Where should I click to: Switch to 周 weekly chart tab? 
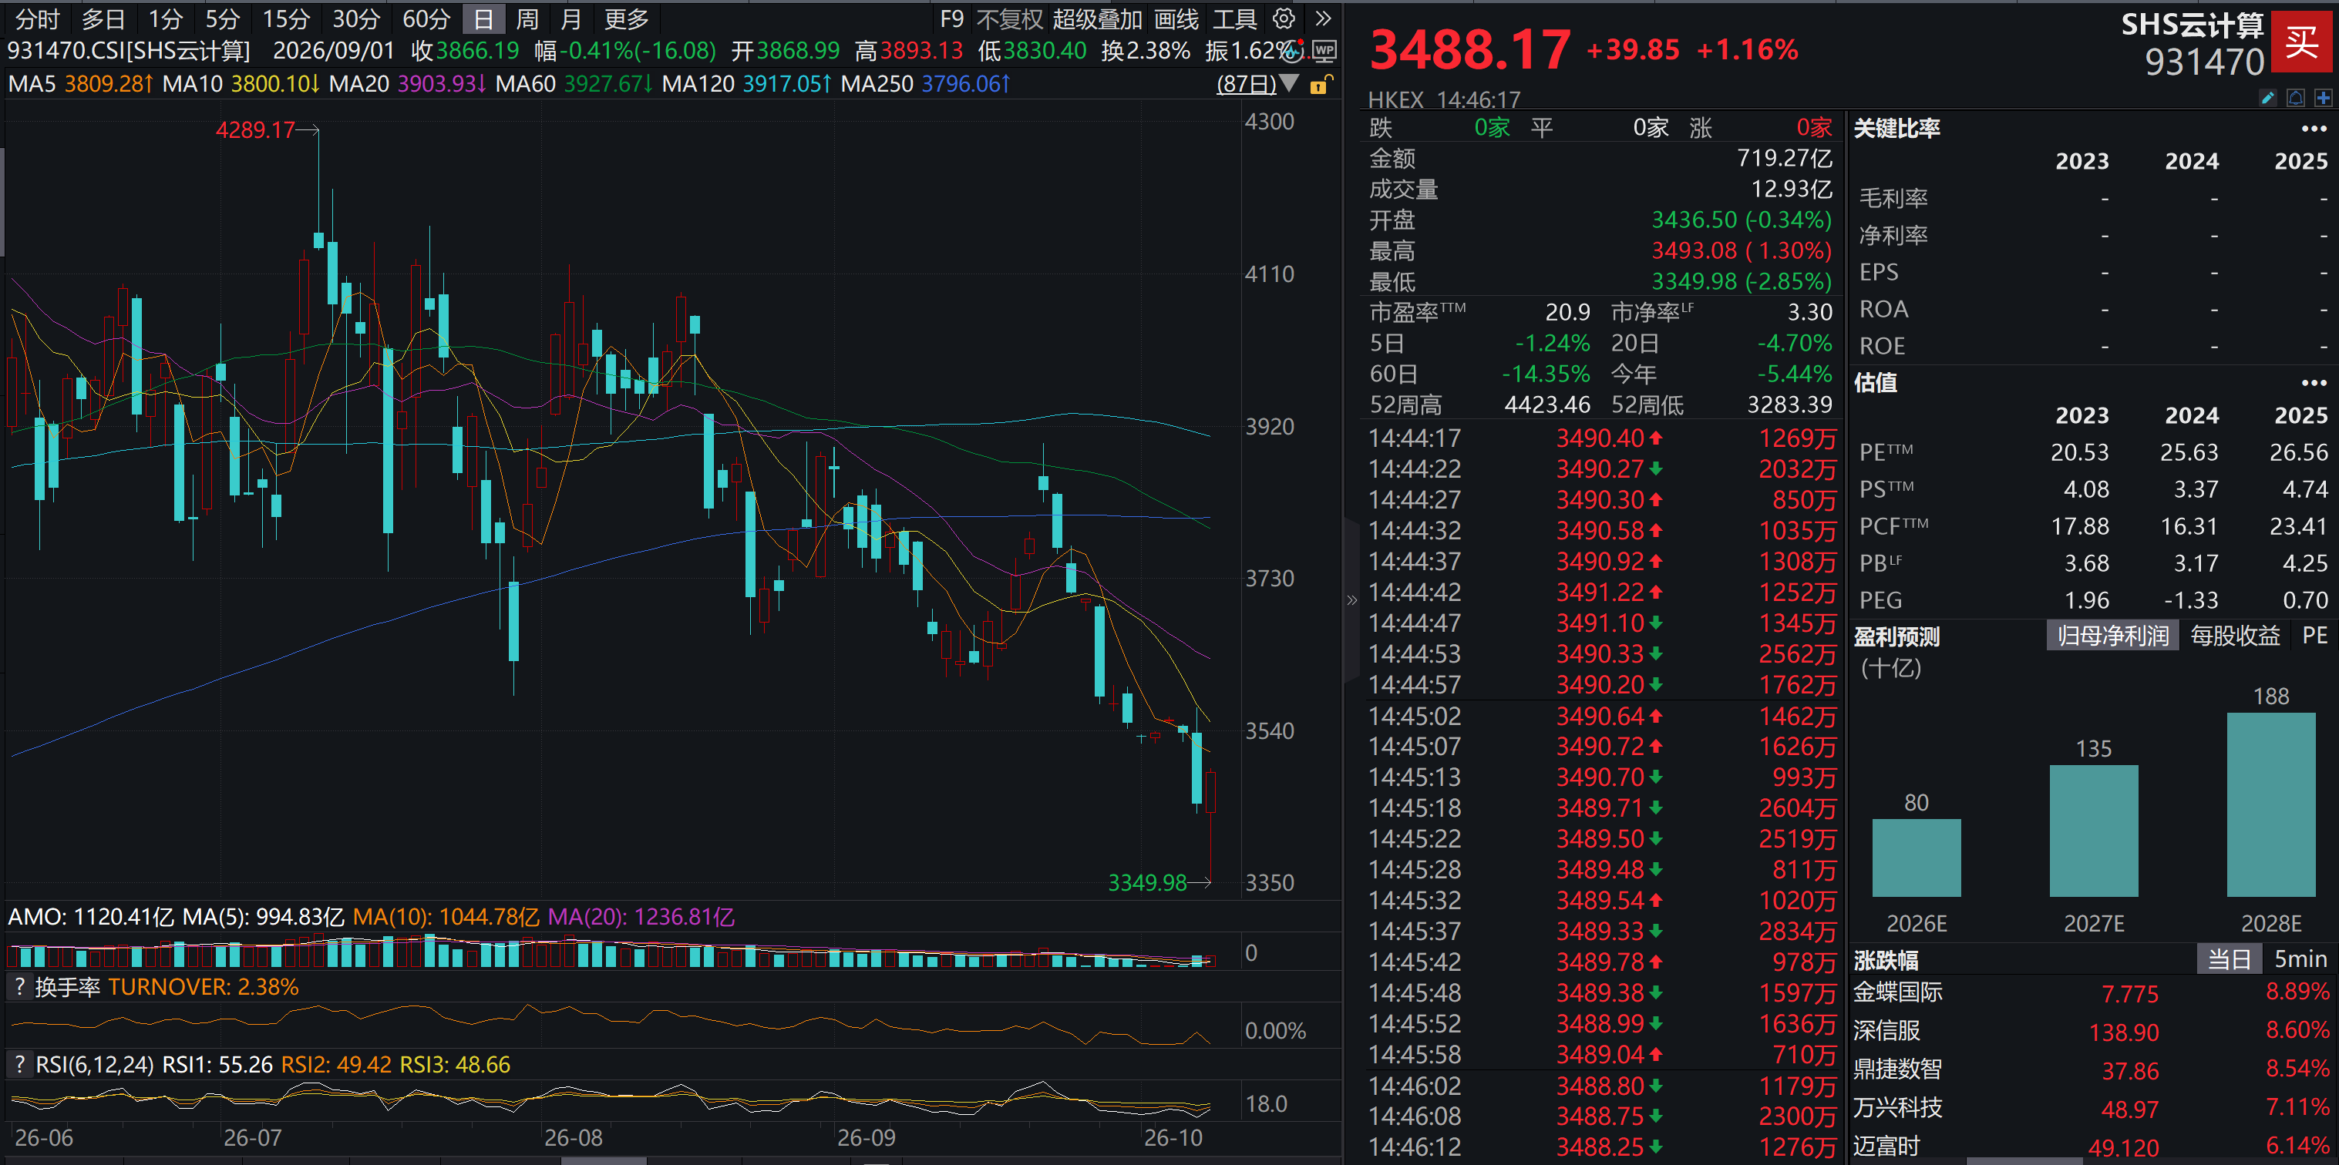527,18
